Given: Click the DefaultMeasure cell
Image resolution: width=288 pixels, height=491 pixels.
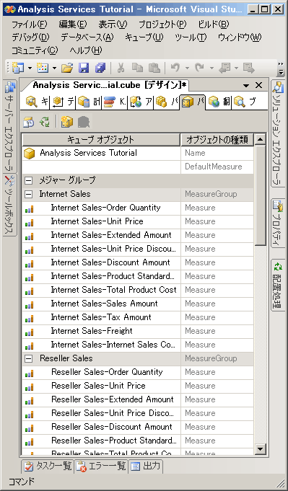Looking at the screenshot, I should (x=217, y=167).
